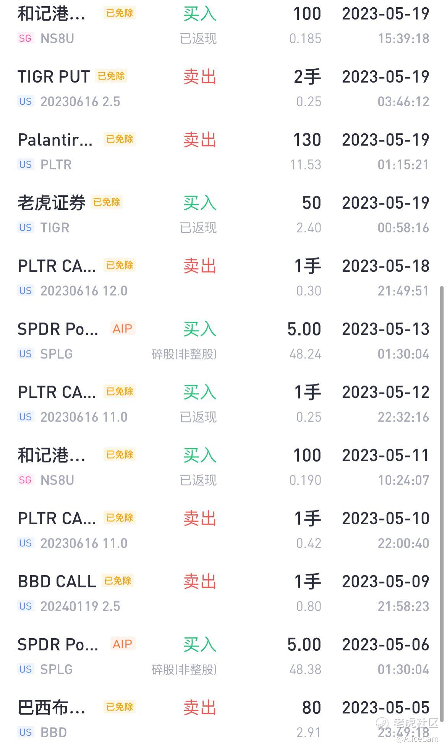Tap 碎股(非整股) on the 2023-05-13 SPLG order
Screen dimensions: 447x749
click(x=184, y=354)
